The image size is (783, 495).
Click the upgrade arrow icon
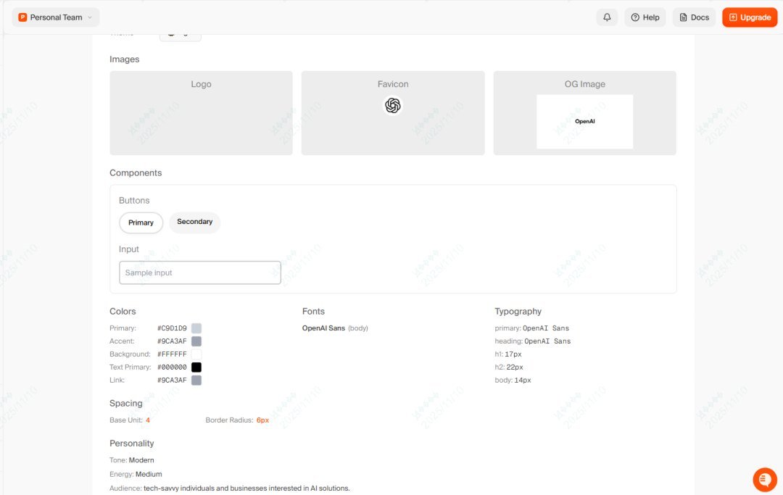(x=732, y=17)
